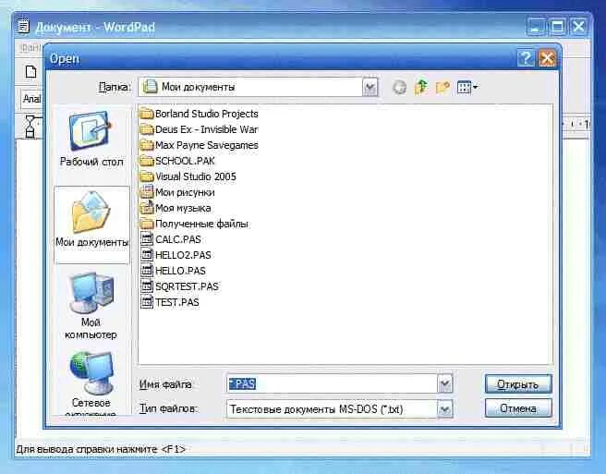Select the Deus Ex - Invisible War folder
Screen dimensions: 606x474
coord(199,129)
